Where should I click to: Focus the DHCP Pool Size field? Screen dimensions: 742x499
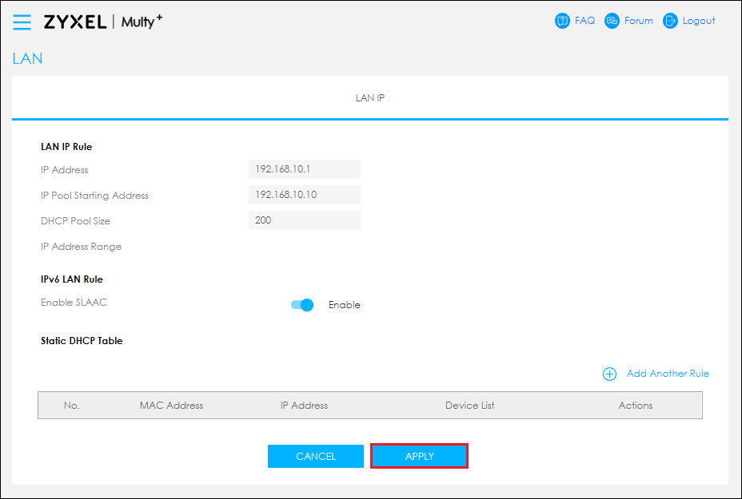[305, 220]
